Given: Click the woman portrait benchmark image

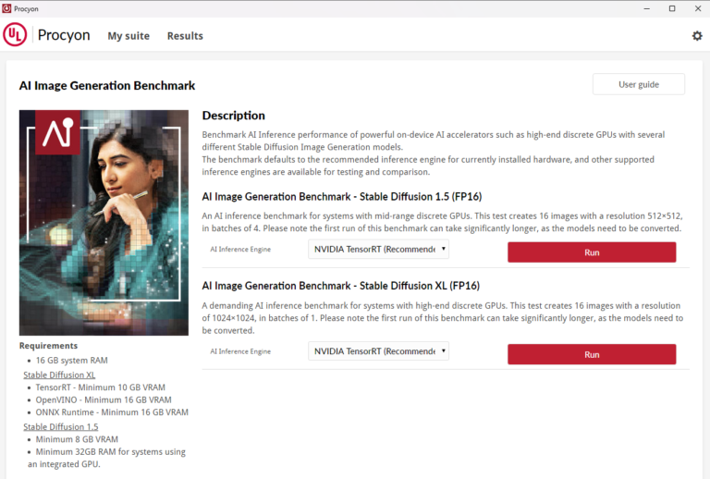Looking at the screenshot, I should [104, 222].
